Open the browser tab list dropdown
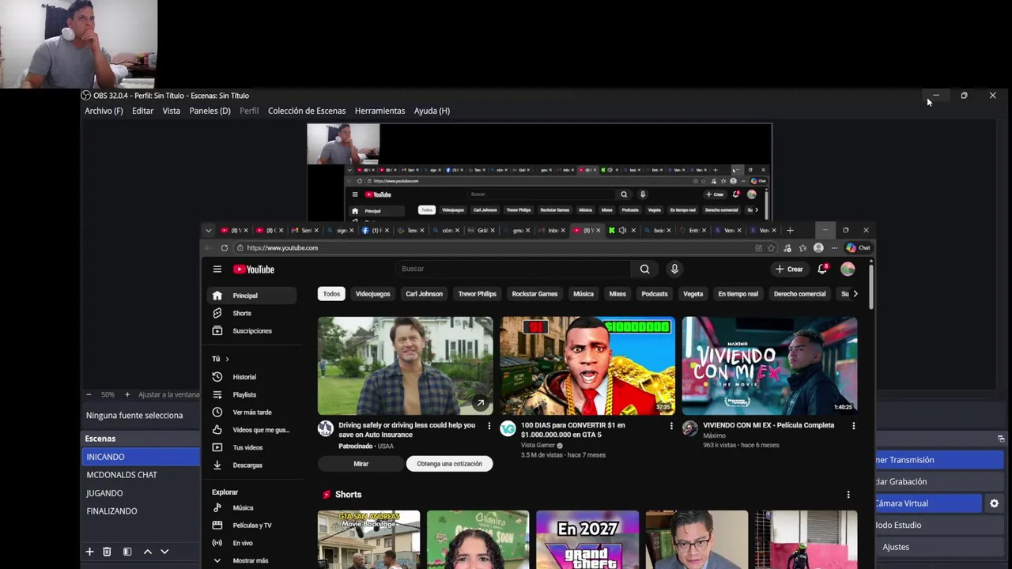The height and width of the screenshot is (569, 1012). [x=209, y=230]
